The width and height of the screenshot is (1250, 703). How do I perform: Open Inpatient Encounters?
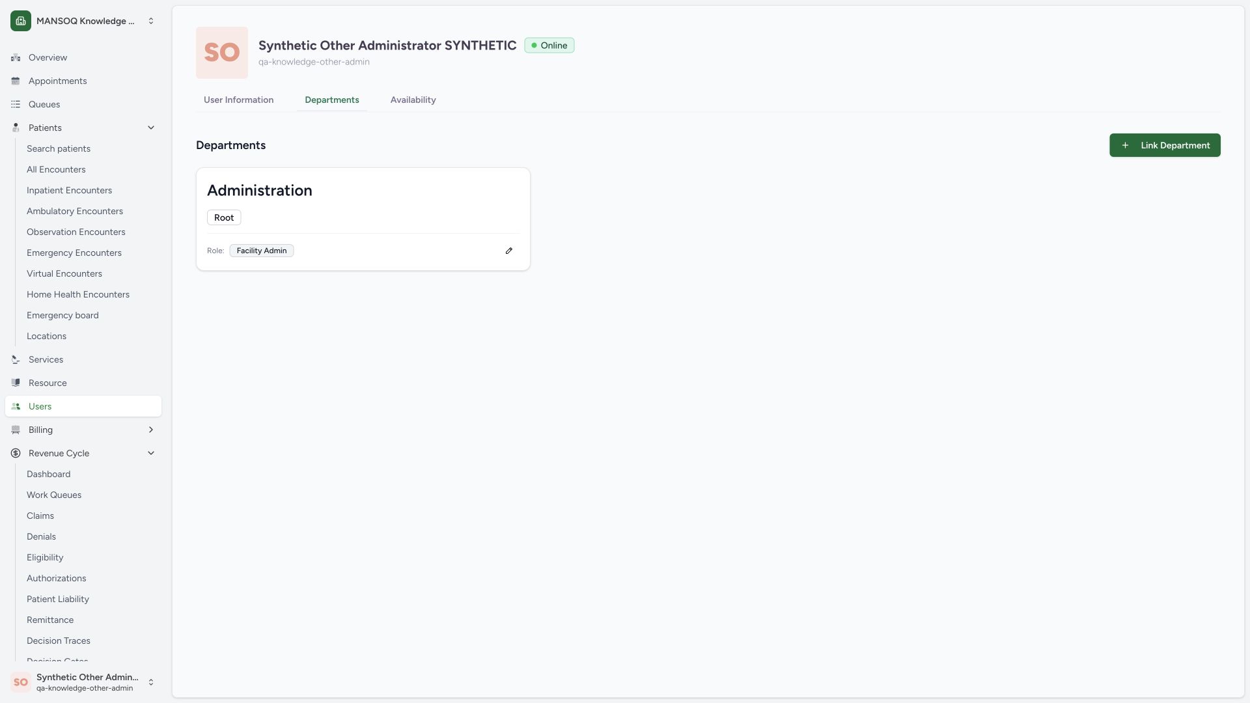coord(69,191)
